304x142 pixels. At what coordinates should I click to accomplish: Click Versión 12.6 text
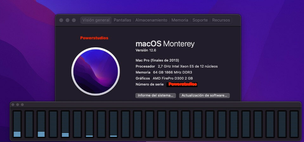tap(146, 50)
